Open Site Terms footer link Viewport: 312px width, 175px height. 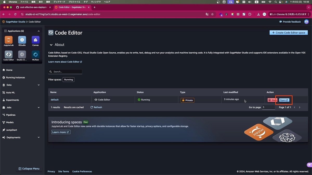[x=64, y=171]
